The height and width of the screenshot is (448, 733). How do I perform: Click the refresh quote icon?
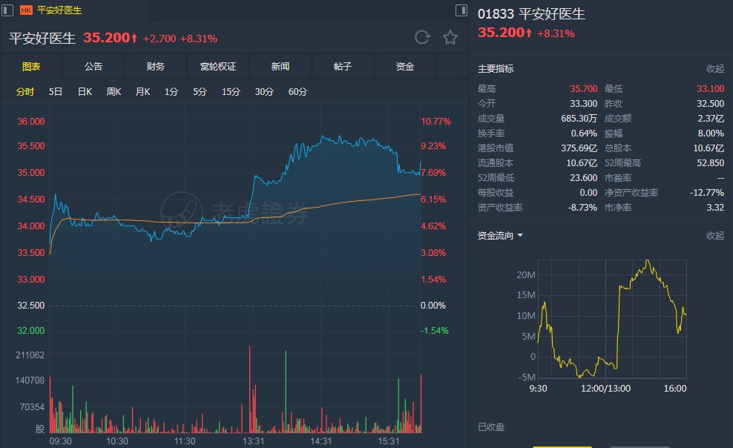(x=422, y=37)
